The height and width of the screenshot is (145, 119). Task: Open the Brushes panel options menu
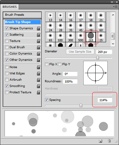tap(115, 7)
